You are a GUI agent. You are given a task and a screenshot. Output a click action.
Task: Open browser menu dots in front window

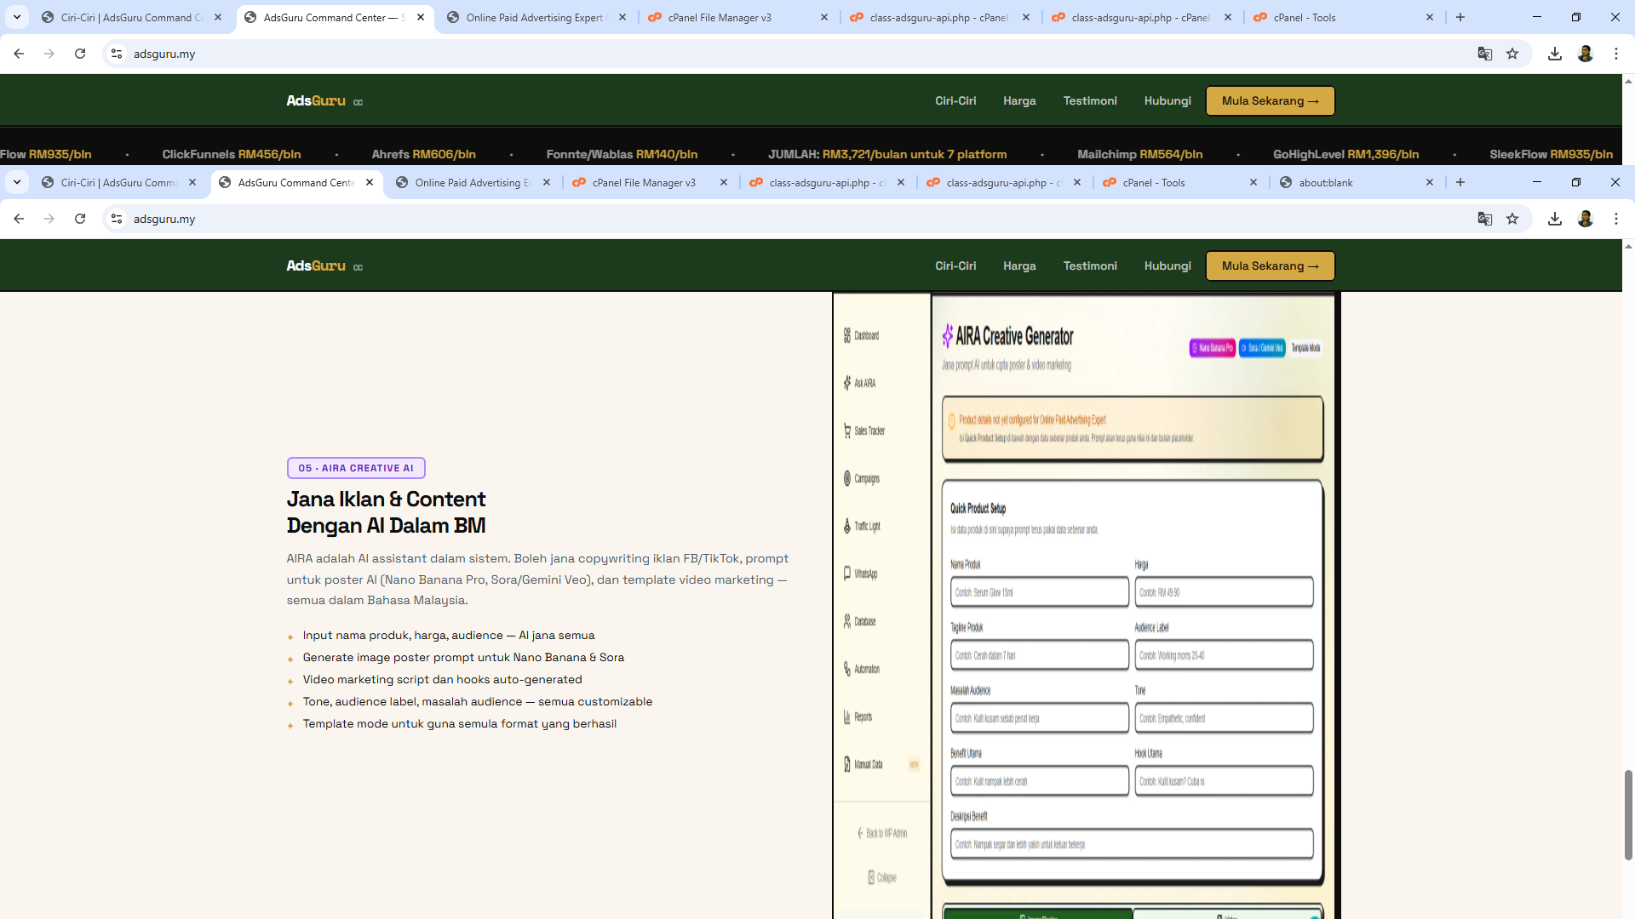1615,219
